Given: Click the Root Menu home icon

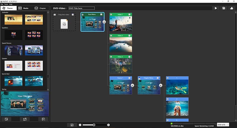Looking at the screenshot, I should click(x=83, y=14).
